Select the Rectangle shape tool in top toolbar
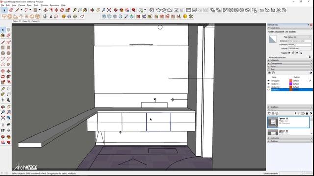This screenshot has width=314, height=176. pyautogui.click(x=35, y=10)
